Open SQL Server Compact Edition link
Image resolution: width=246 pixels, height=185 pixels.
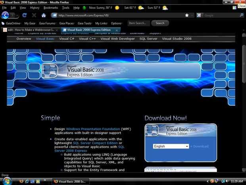(x=95, y=143)
